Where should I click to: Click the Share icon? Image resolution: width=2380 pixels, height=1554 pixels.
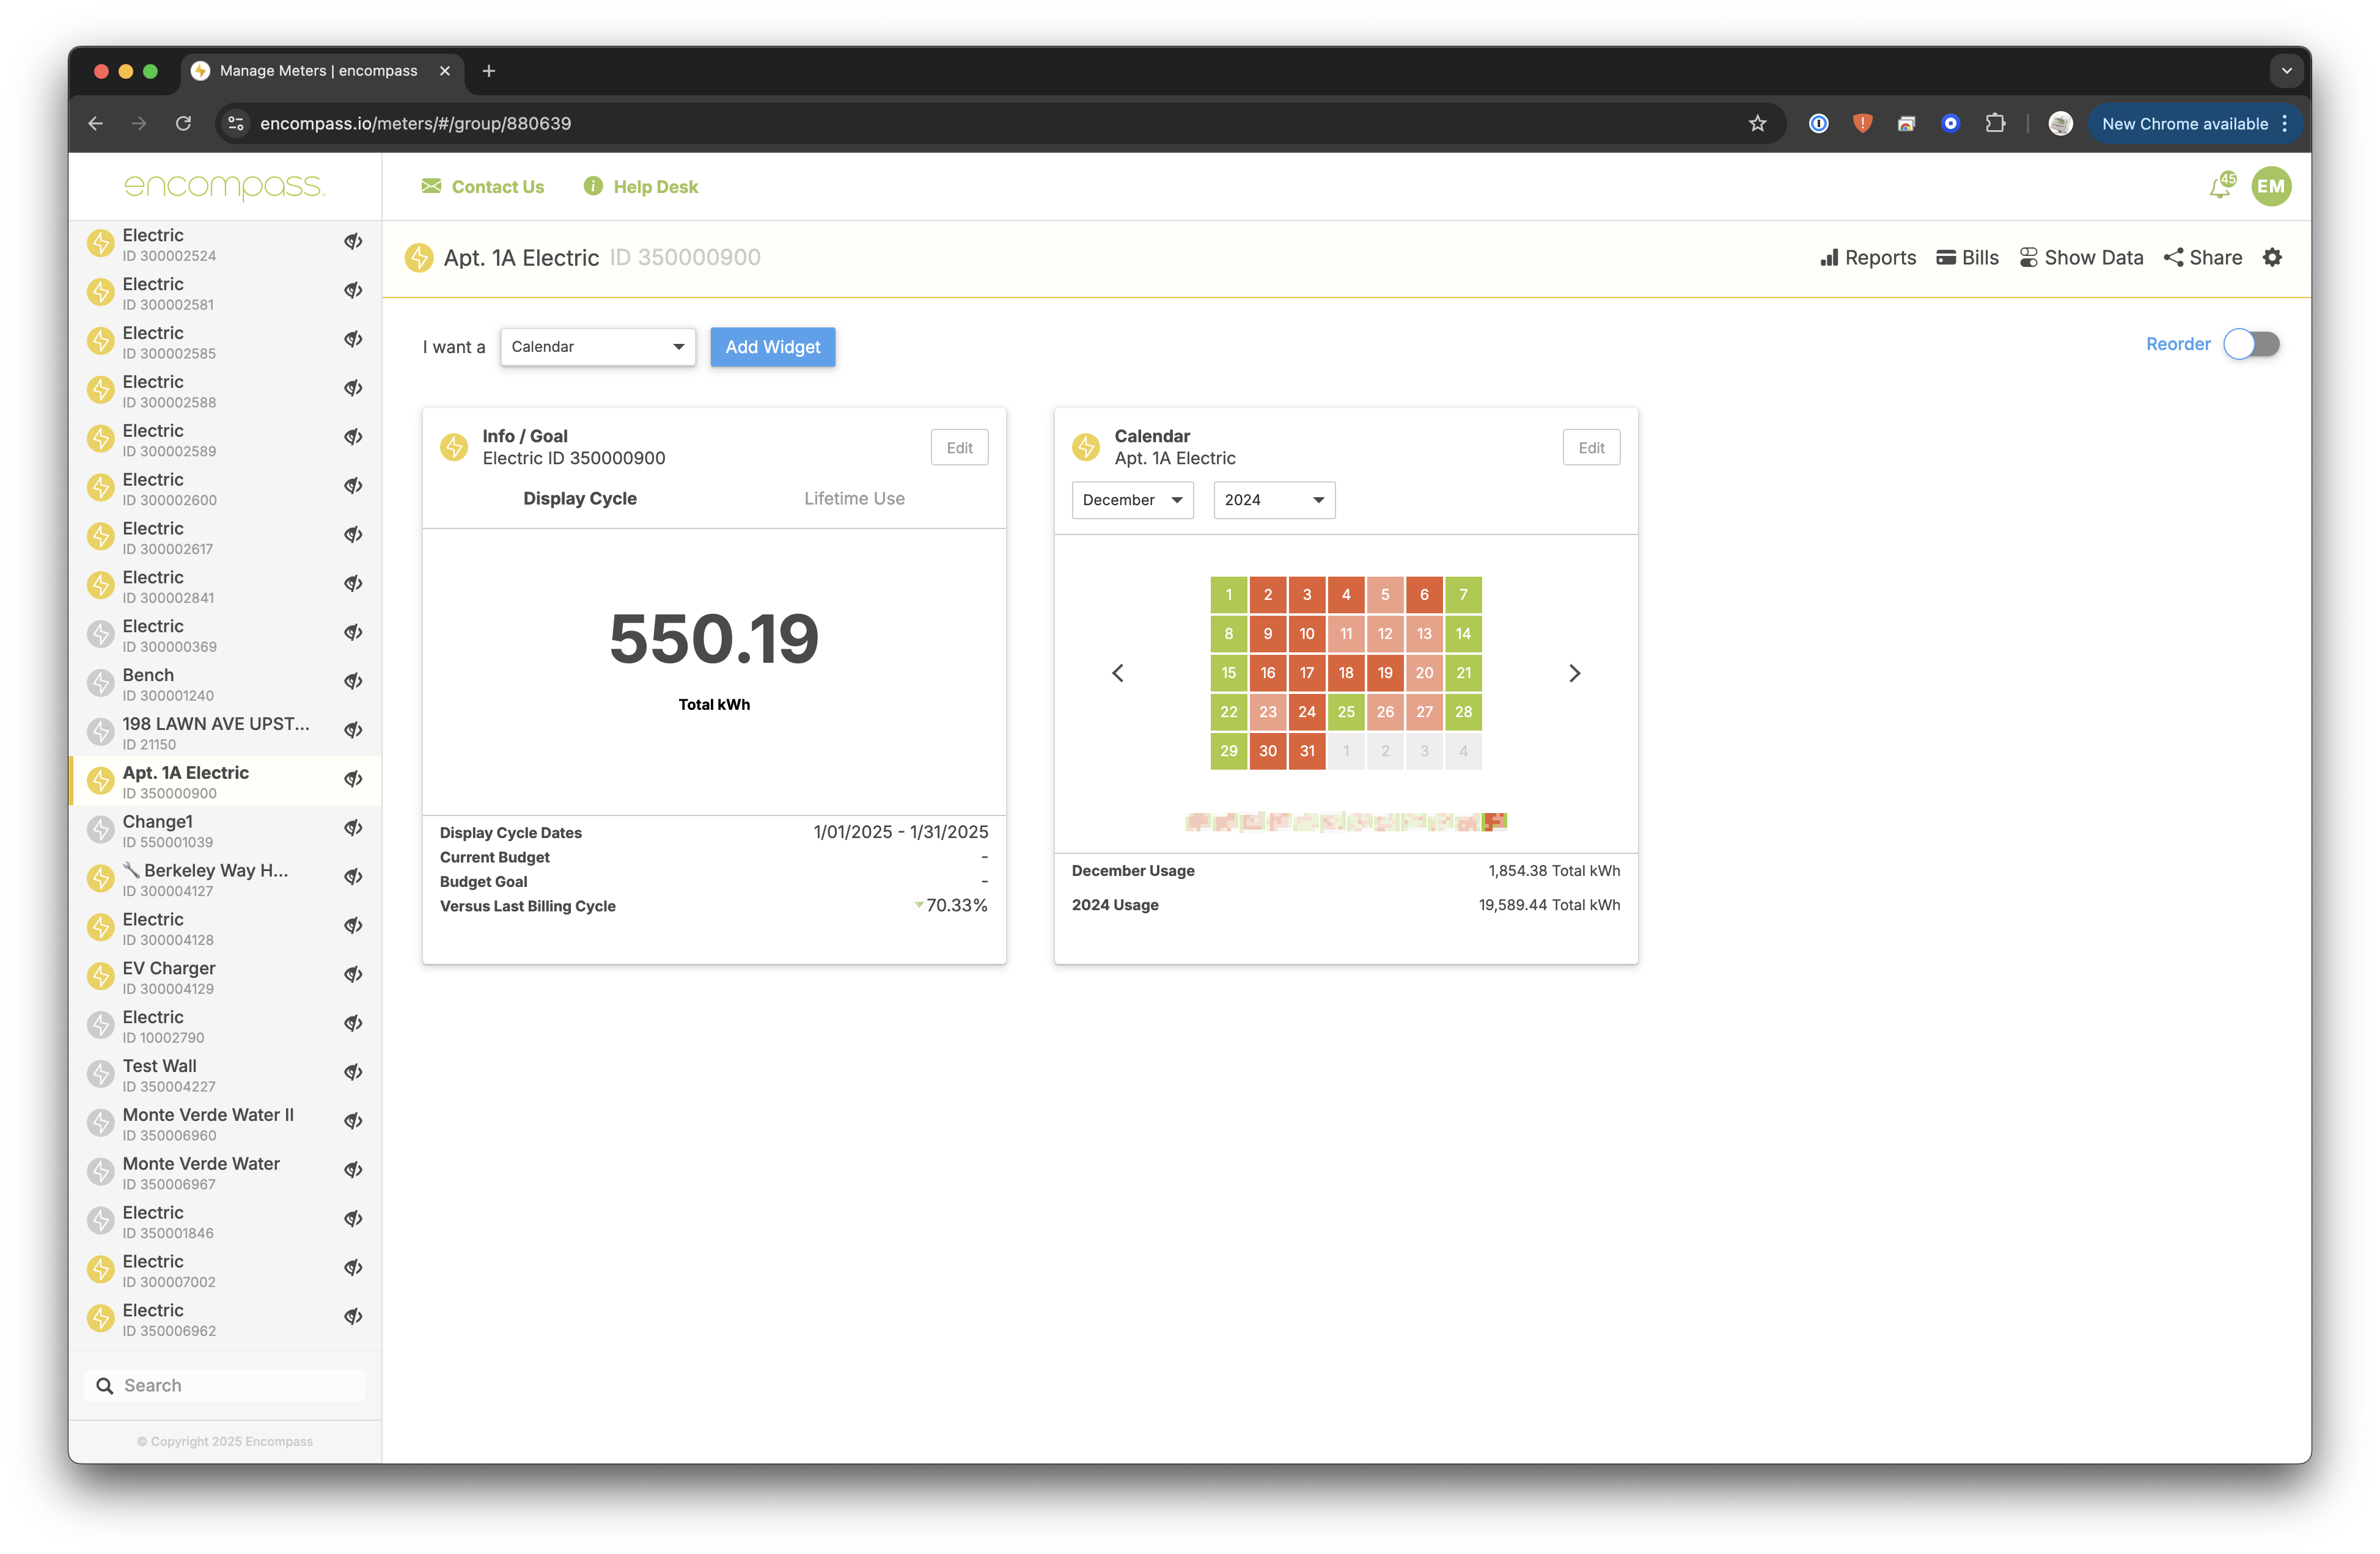point(2173,258)
